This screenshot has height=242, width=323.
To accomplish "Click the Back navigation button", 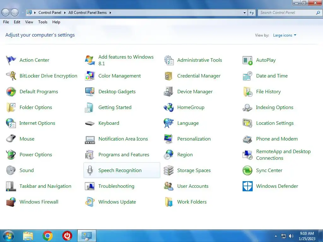I will tap(6, 13).
